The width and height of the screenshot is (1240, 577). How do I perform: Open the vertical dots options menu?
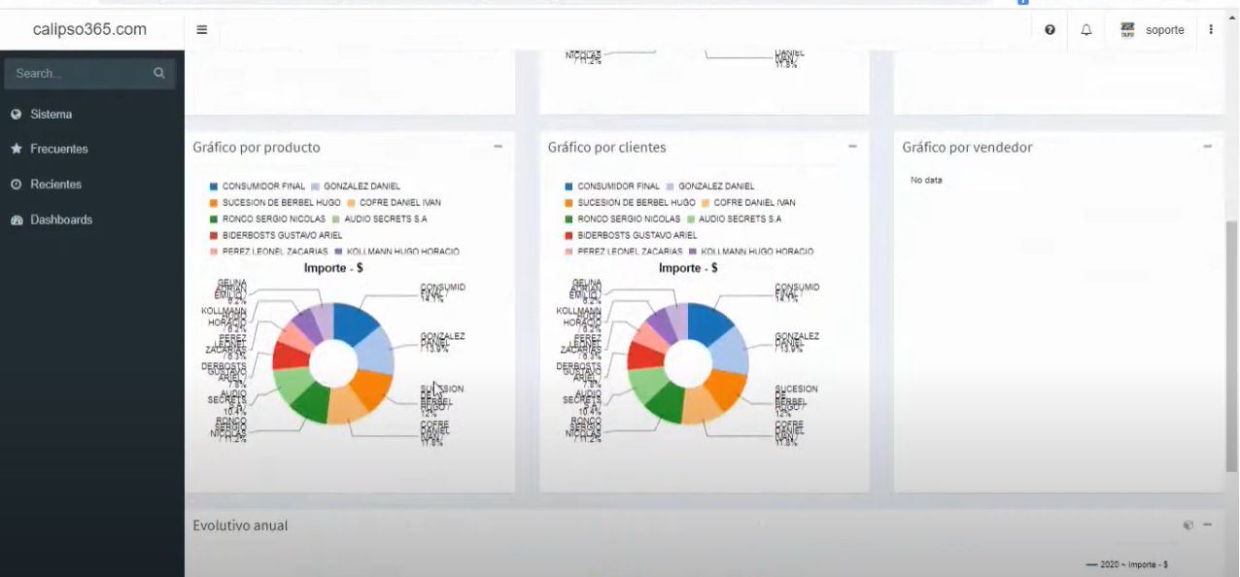click(1211, 30)
